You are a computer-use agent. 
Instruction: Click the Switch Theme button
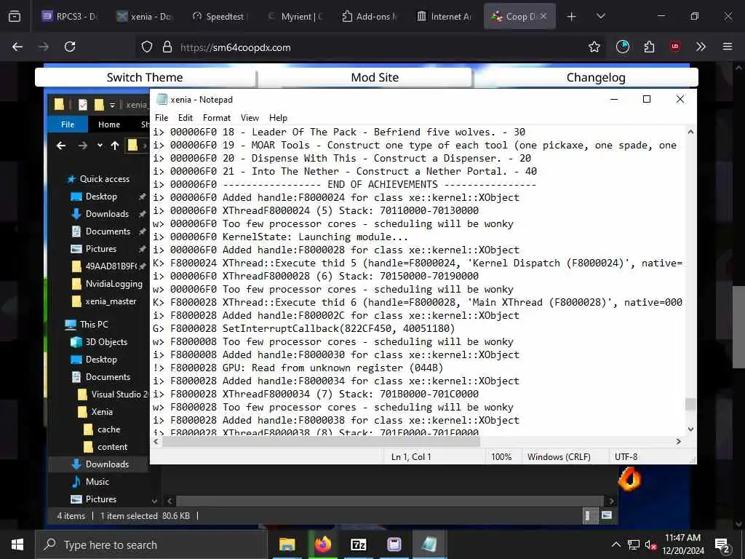tap(145, 77)
